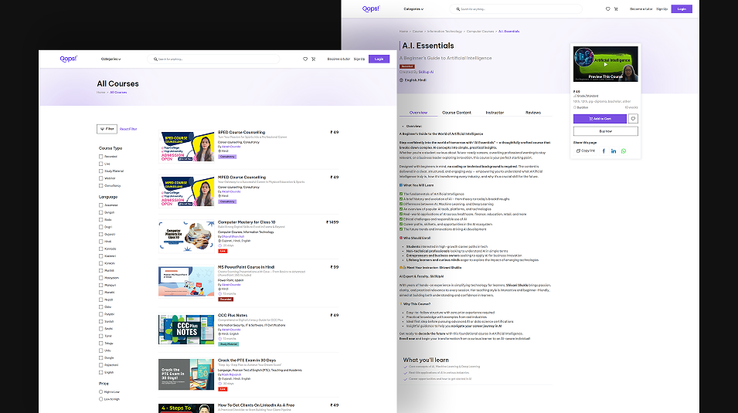This screenshot has height=413, width=738.
Task: Click the Buy now button
Action: click(x=606, y=131)
